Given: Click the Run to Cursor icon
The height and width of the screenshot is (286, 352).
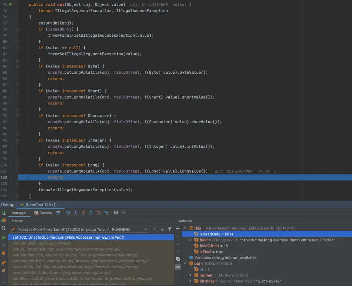Looking at the screenshot, I should pos(106,213).
